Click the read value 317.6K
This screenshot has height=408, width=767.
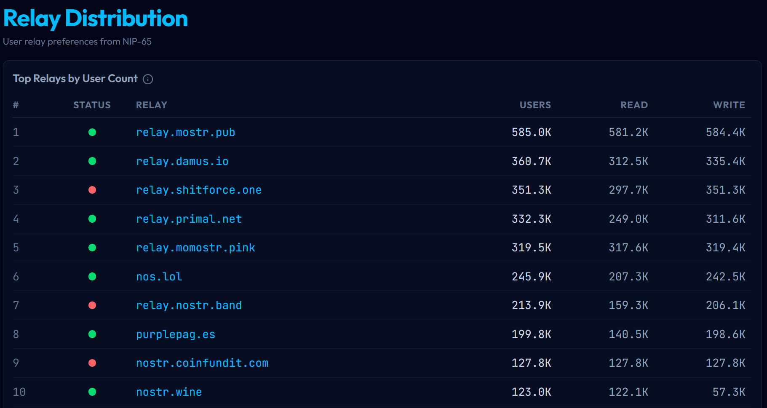628,248
